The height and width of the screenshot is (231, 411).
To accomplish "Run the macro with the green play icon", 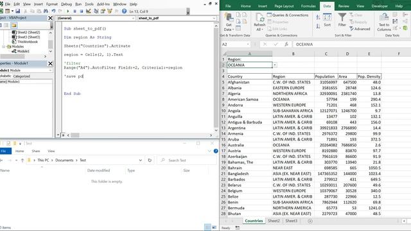I will (68, 12).
